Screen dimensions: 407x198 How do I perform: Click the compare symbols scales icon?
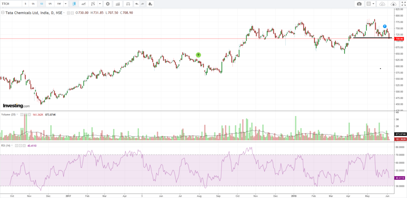pos(128,4)
